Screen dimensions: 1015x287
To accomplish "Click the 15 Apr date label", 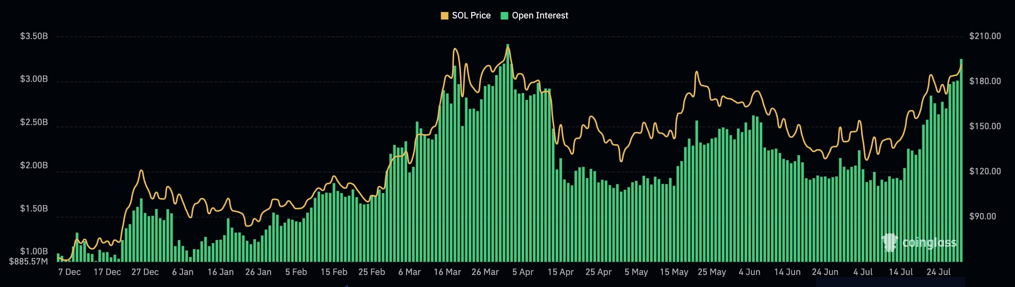I will [560, 272].
